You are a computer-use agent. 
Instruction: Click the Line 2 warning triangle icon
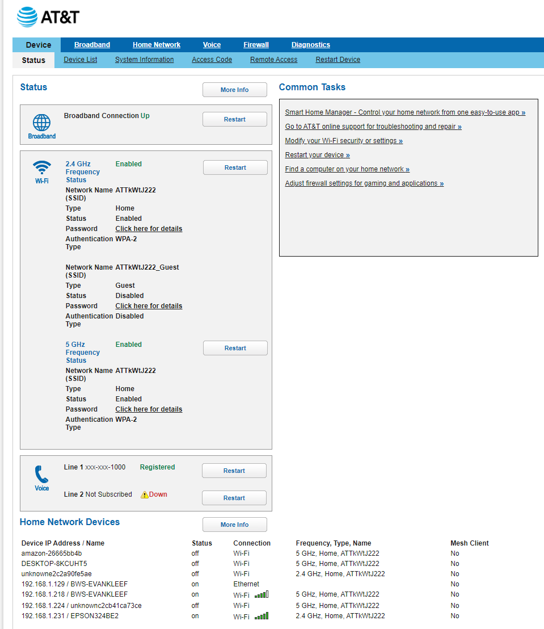(145, 494)
